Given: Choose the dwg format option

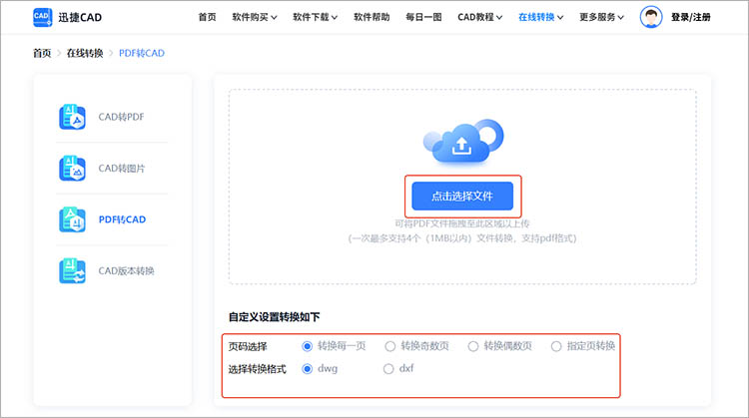Looking at the screenshot, I should [308, 369].
